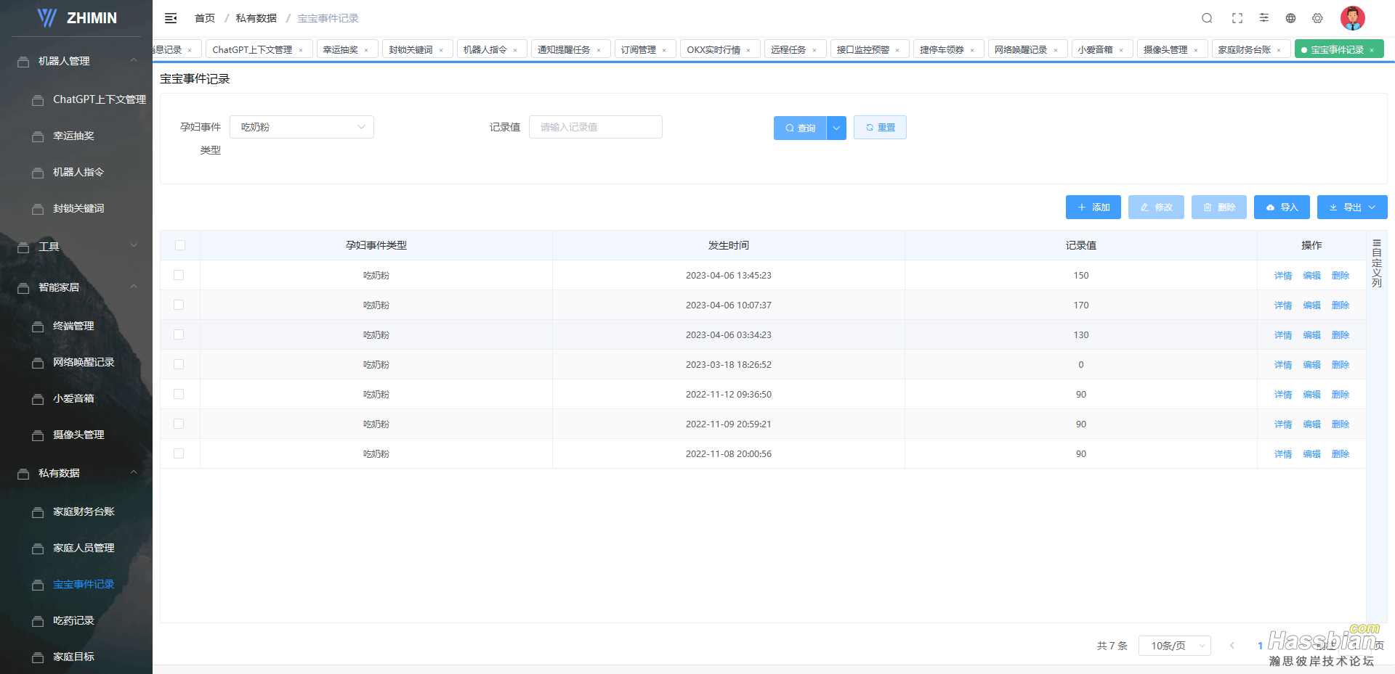1395x674 pixels.
Task: Toggle the select-all checkbox in table header
Action: tap(180, 245)
